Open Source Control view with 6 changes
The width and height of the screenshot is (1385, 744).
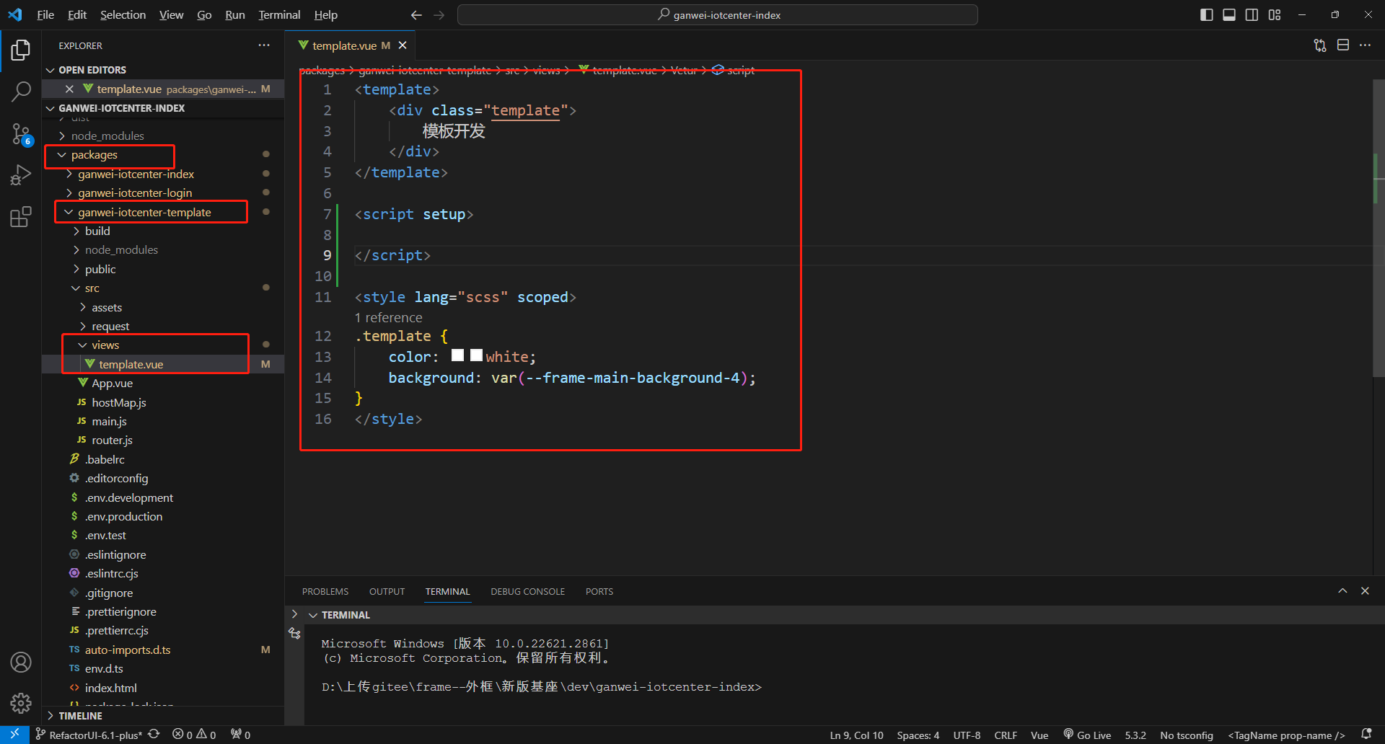tap(21, 134)
